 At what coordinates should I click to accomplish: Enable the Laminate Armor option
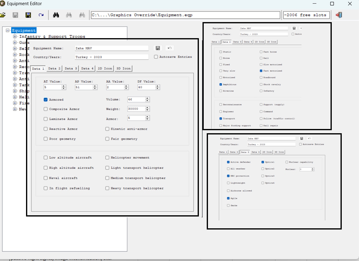click(x=46, y=119)
